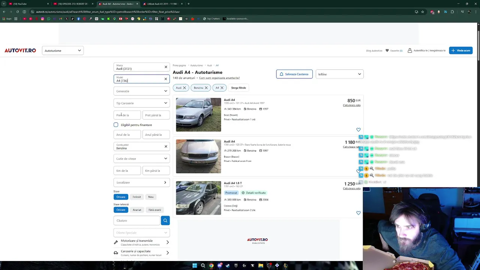The image size is (480, 270).
Task: Clear the Audi marca filter field
Action: 166,67
